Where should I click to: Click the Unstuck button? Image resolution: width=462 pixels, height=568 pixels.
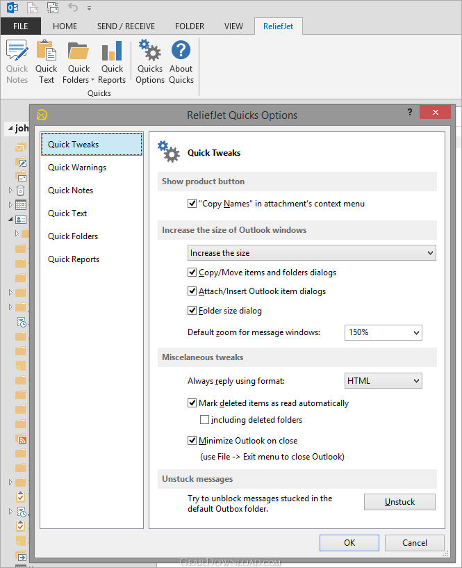click(399, 502)
